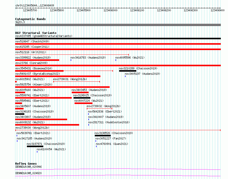Select nsv3410407 (Audano2019) label
Viewport: 228px width, 179px height.
106,117
